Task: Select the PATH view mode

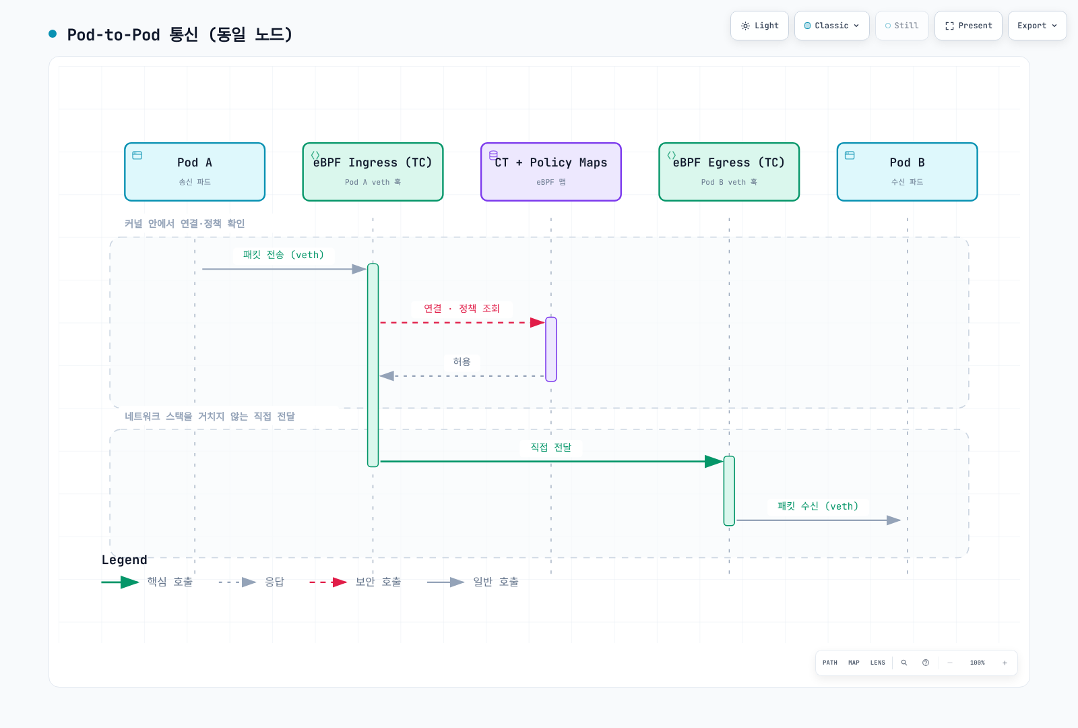Action: (x=830, y=663)
